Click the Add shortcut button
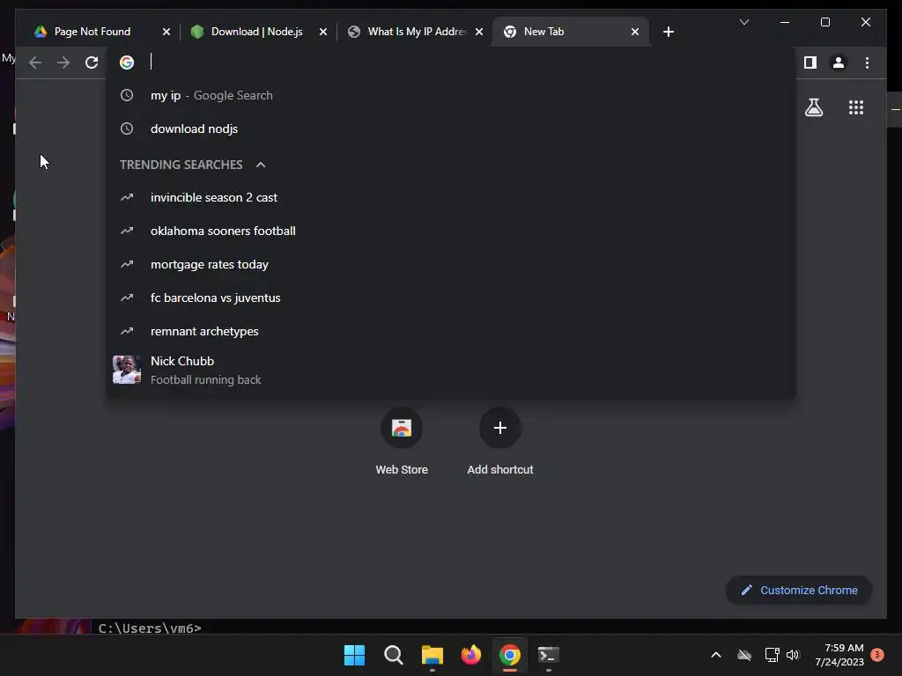 click(x=500, y=442)
